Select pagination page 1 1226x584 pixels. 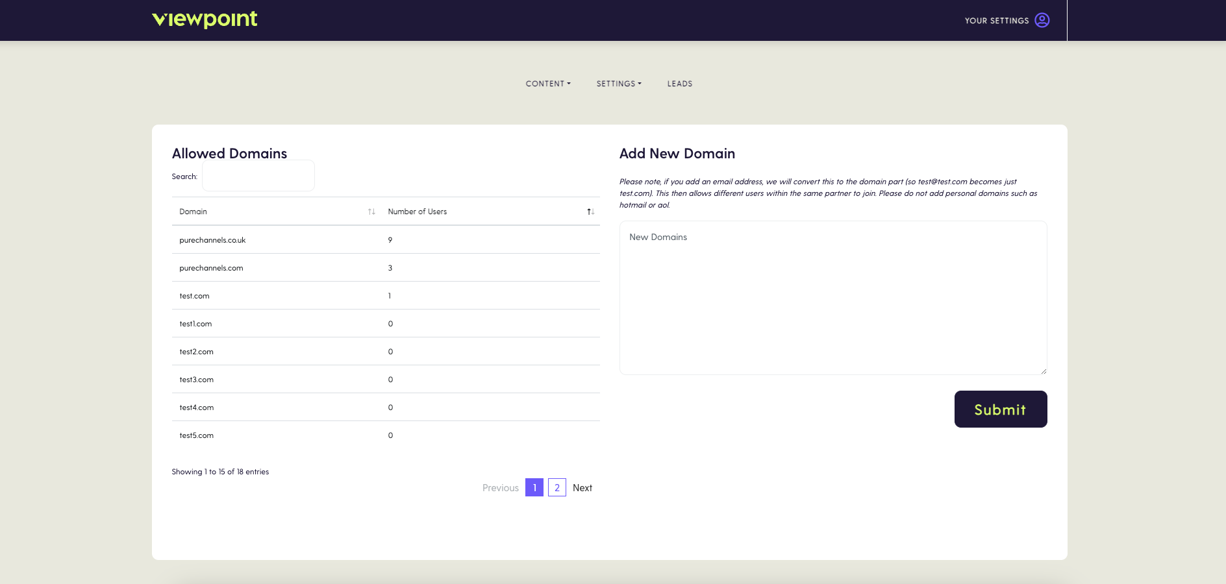pyautogui.click(x=534, y=487)
